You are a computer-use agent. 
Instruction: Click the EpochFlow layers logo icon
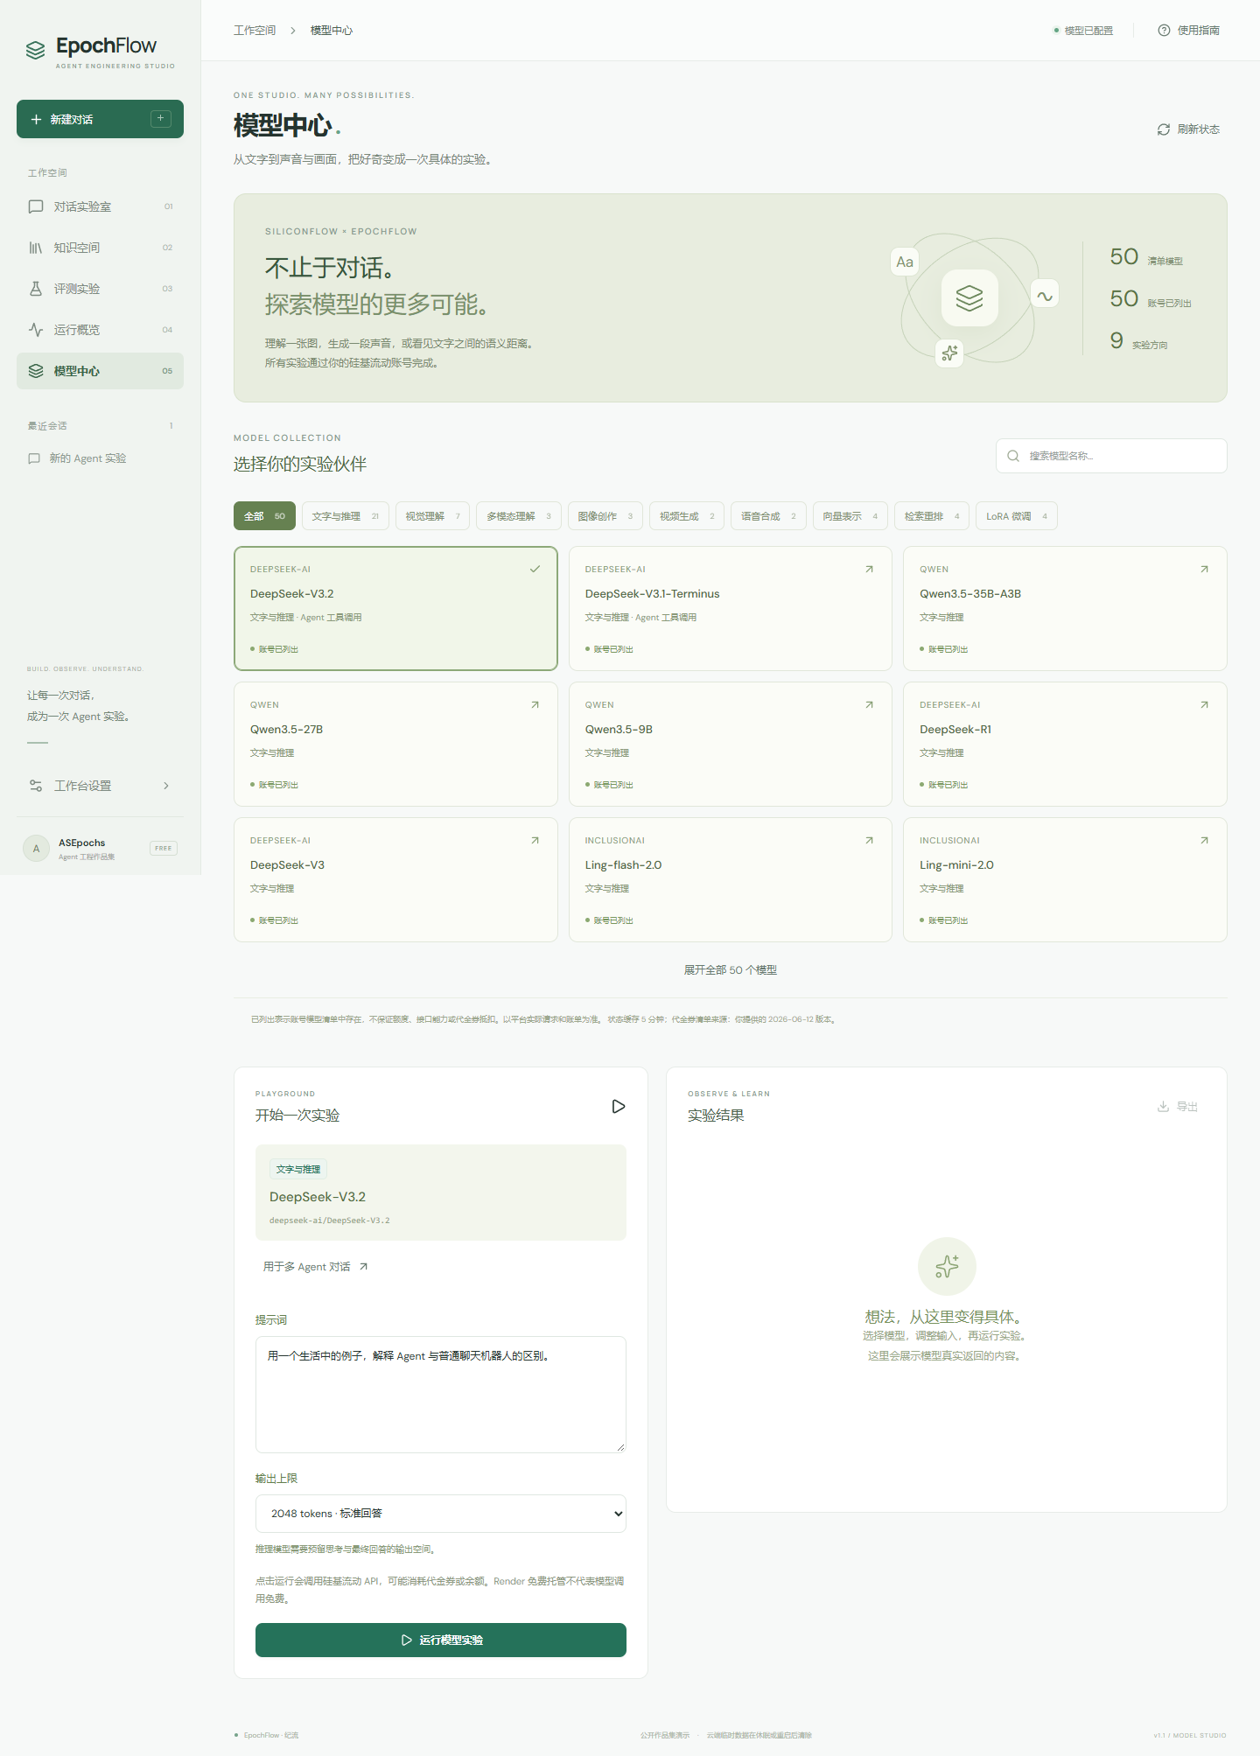tap(35, 51)
